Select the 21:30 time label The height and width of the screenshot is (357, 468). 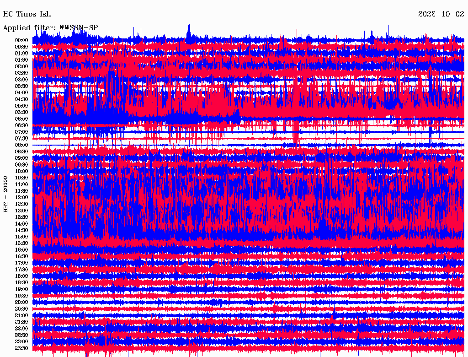[21, 322]
